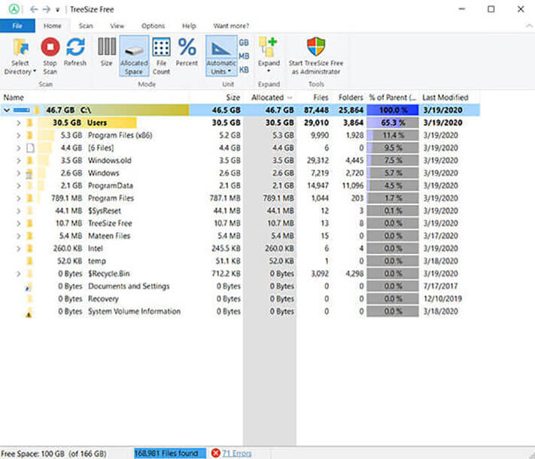Set display unit to GB
Image resolution: width=535 pixels, height=459 pixels.
pyautogui.click(x=244, y=43)
